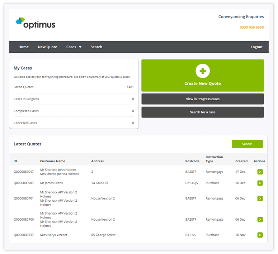Click quote ID Q0000080537
Viewport: 278px width, 254px height.
tap(24, 235)
